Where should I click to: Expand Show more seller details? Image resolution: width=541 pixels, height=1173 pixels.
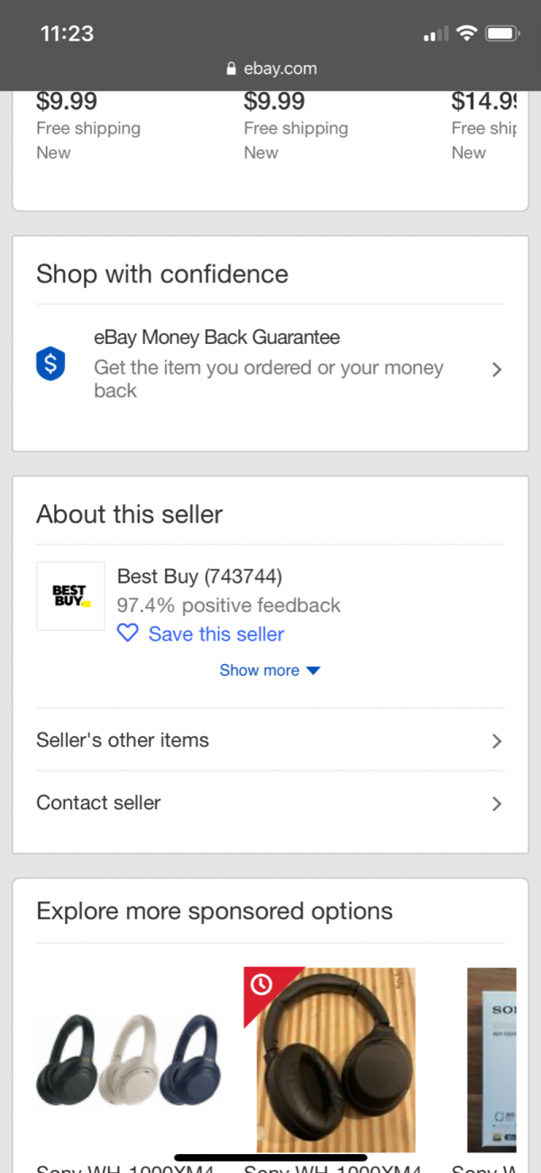click(270, 670)
